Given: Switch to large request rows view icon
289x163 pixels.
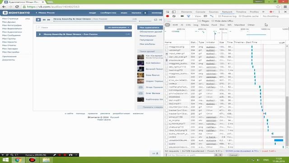Looking at the screenshot, I should tap(205, 16).
